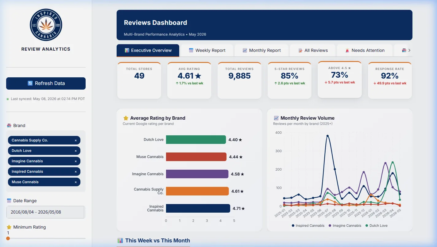Remove the Cannabis Supply Co. brand chip
Screen dimensions: 437x247
tap(76, 141)
